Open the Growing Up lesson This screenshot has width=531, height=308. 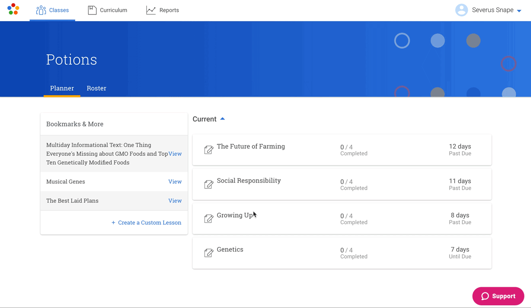[235, 215]
